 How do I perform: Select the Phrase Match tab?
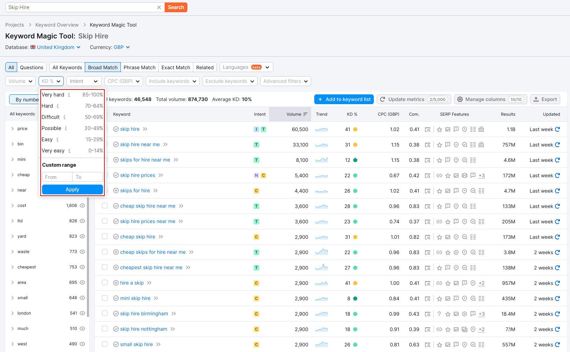[139, 67]
